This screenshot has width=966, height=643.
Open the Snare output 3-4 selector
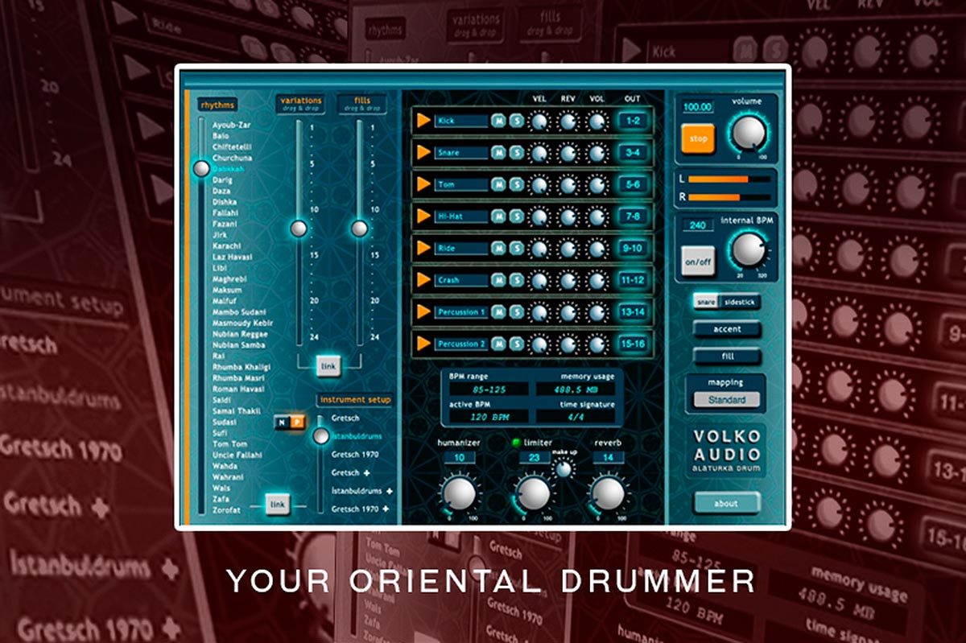pyautogui.click(x=632, y=153)
